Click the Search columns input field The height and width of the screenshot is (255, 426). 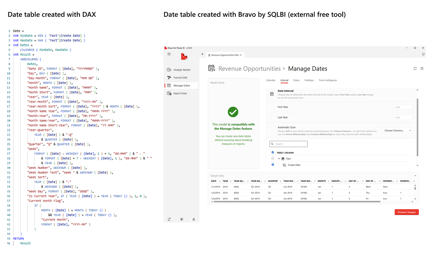(x=288, y=144)
